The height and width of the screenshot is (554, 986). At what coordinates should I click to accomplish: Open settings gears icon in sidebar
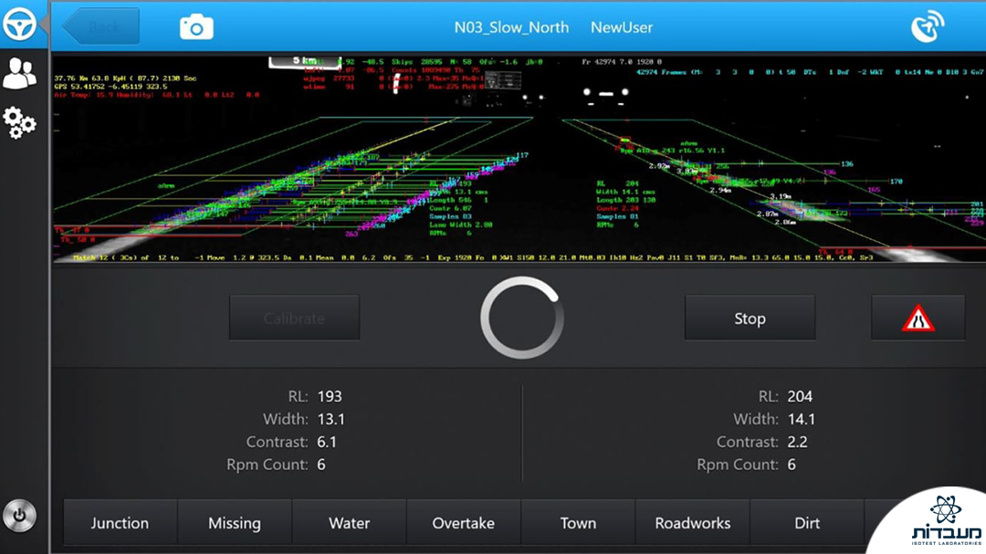click(x=19, y=122)
